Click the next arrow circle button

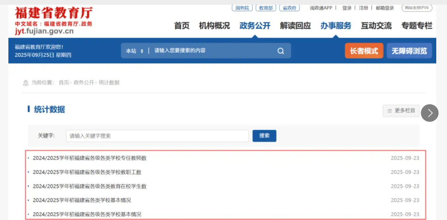tap(430, 113)
